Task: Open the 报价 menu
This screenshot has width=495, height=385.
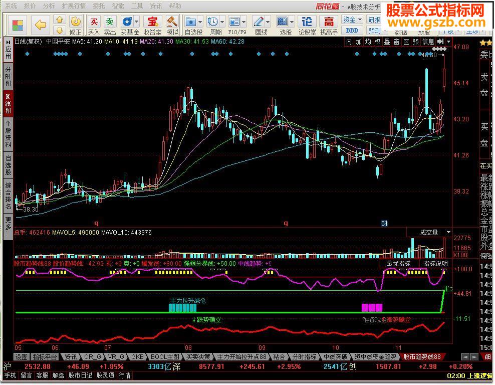Action: pos(30,6)
